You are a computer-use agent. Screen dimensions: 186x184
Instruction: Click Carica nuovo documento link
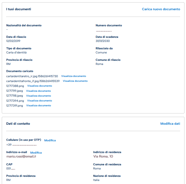[x=161, y=9]
